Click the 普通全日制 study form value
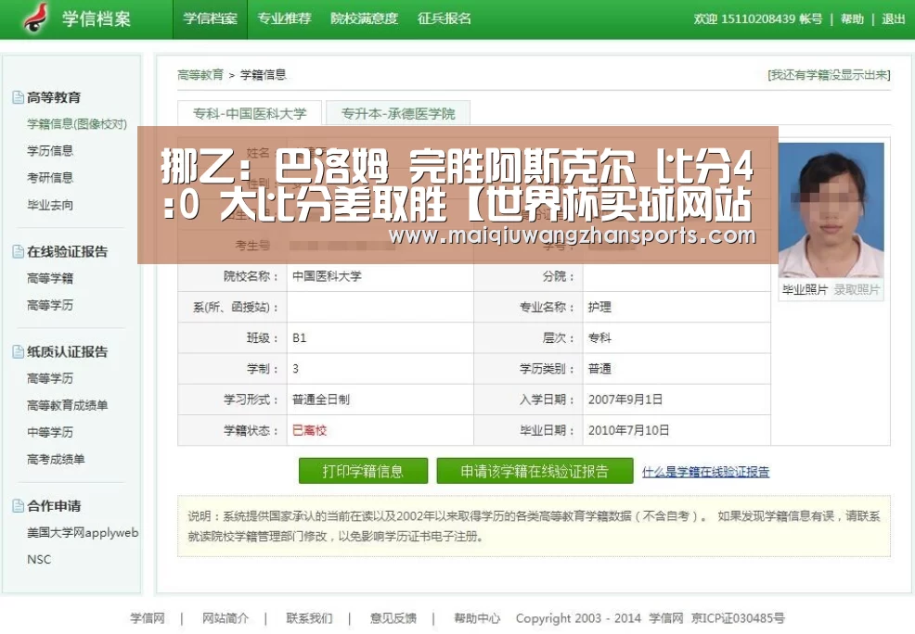The width and height of the screenshot is (915, 634). pos(321,399)
